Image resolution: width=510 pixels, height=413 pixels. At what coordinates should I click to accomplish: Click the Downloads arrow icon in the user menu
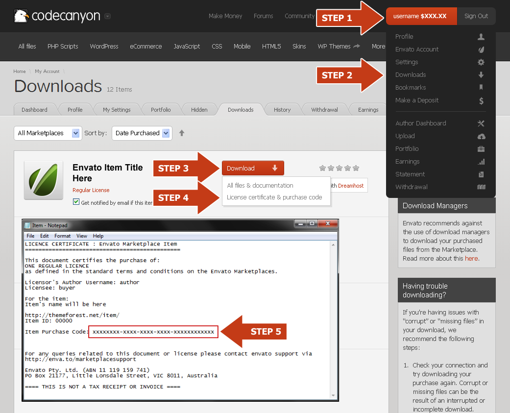(x=481, y=75)
